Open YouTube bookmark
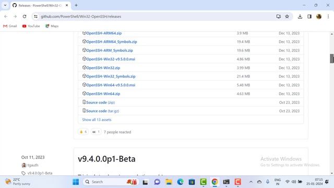Screen dimensions: 334x188 (x=31, y=26)
